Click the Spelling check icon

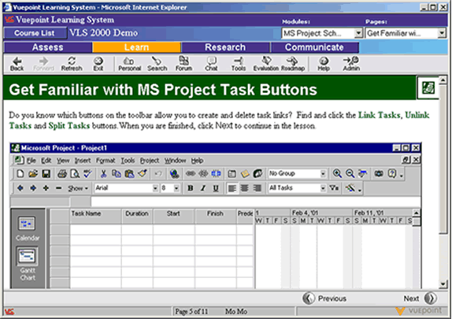[87, 173]
